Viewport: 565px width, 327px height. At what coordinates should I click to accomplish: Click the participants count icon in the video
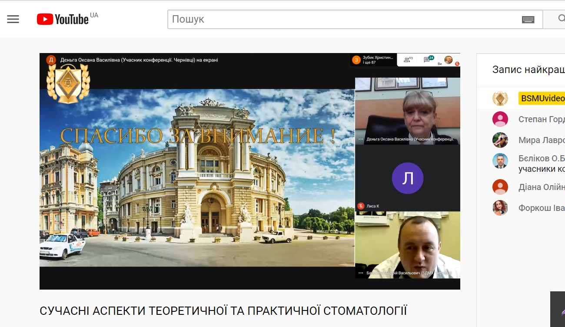(x=408, y=60)
